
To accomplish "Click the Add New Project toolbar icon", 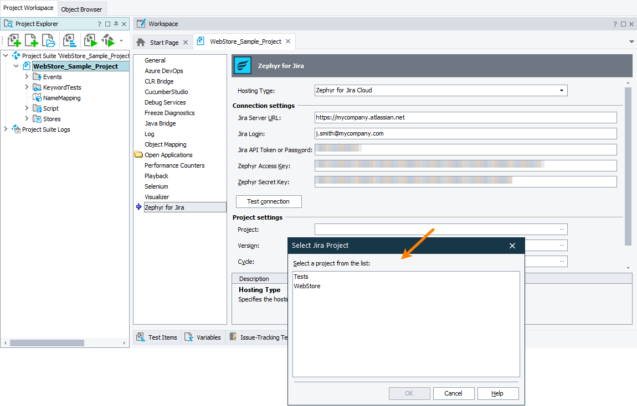I will 14,40.
